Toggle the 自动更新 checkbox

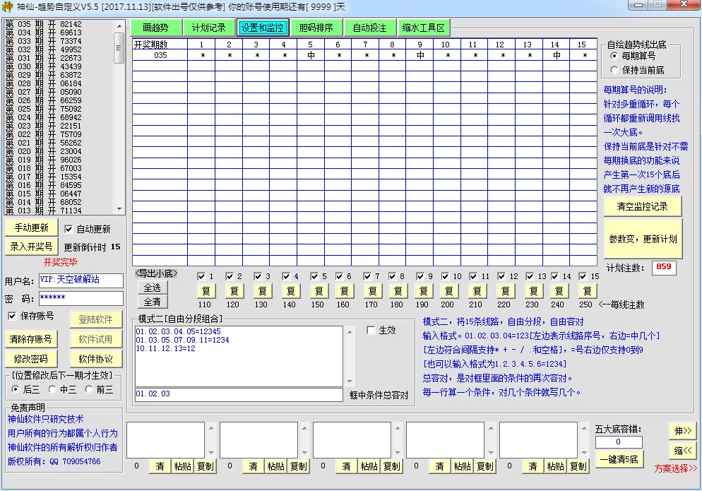click(69, 229)
